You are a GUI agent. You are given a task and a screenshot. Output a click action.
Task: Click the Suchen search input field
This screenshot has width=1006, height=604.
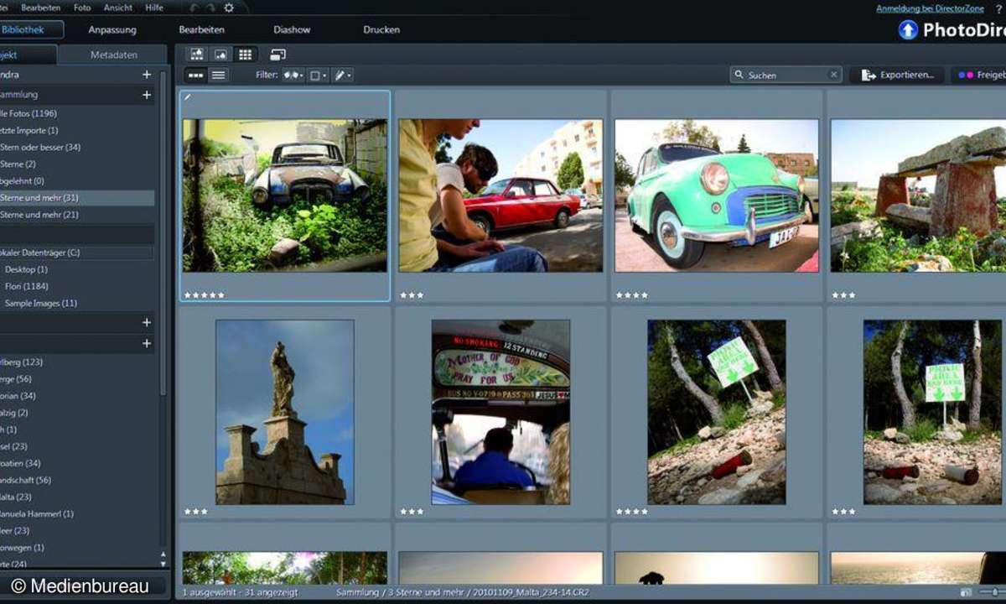point(786,75)
